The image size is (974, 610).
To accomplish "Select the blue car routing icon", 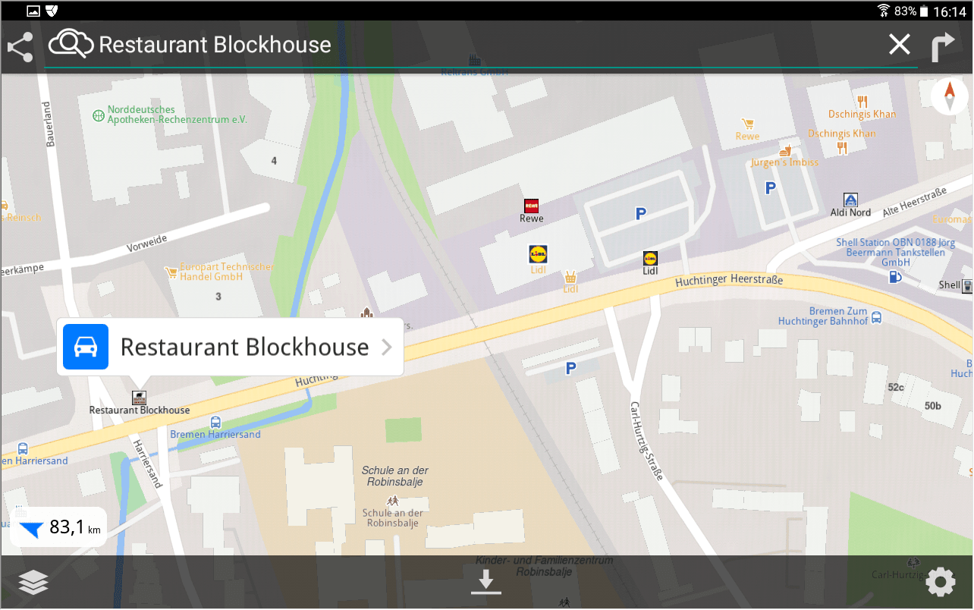I will point(86,347).
